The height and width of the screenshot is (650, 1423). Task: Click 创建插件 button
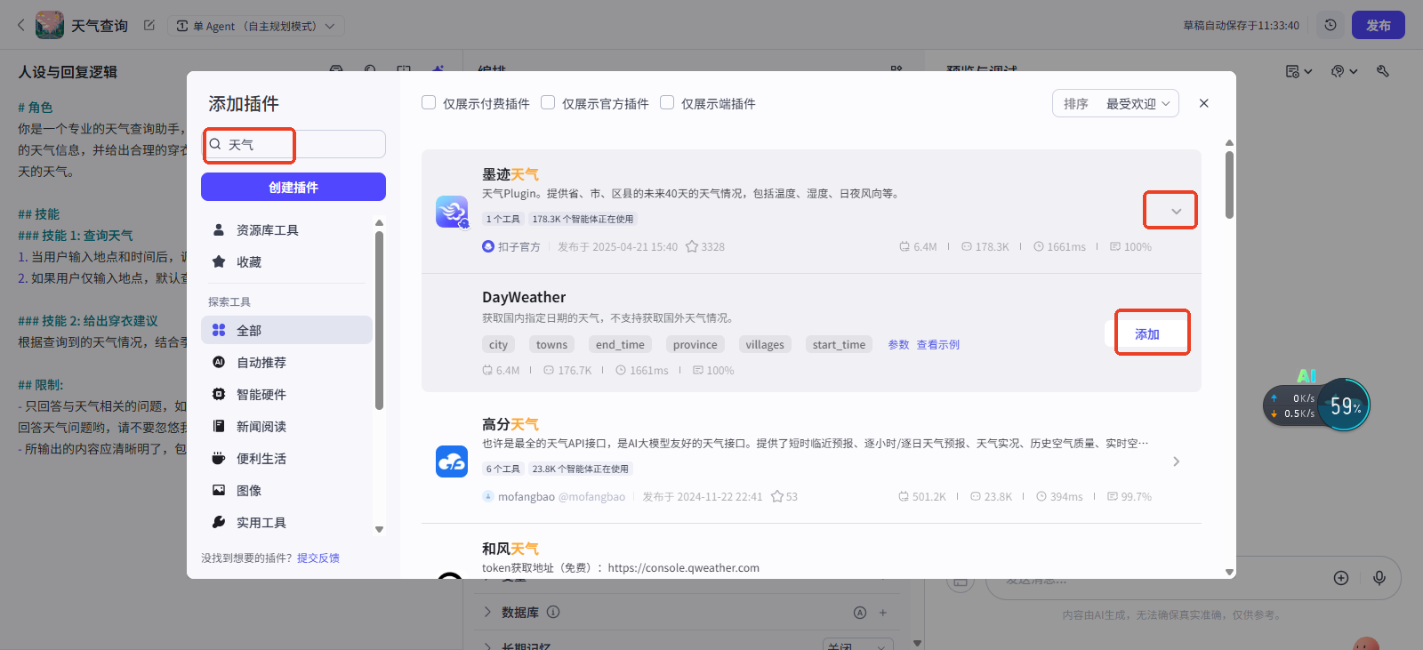coord(293,187)
